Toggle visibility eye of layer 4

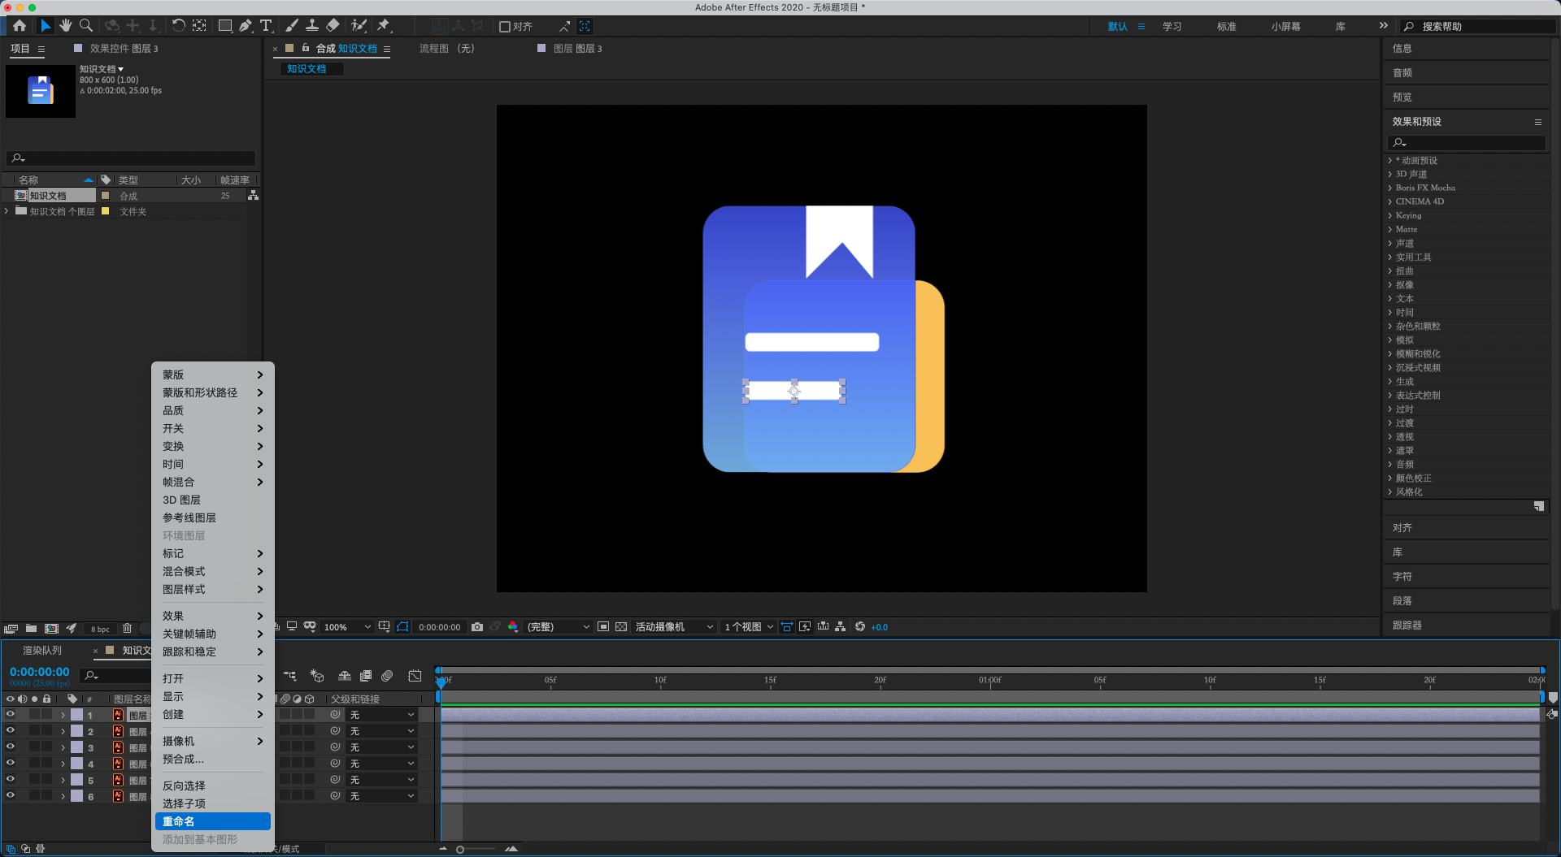tap(11, 763)
